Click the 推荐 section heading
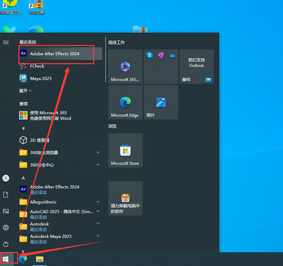 pyautogui.click(x=23, y=104)
